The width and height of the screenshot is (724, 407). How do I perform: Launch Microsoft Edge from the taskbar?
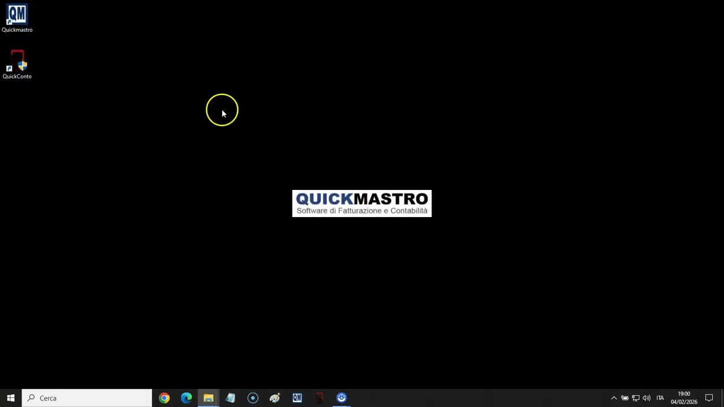186,398
